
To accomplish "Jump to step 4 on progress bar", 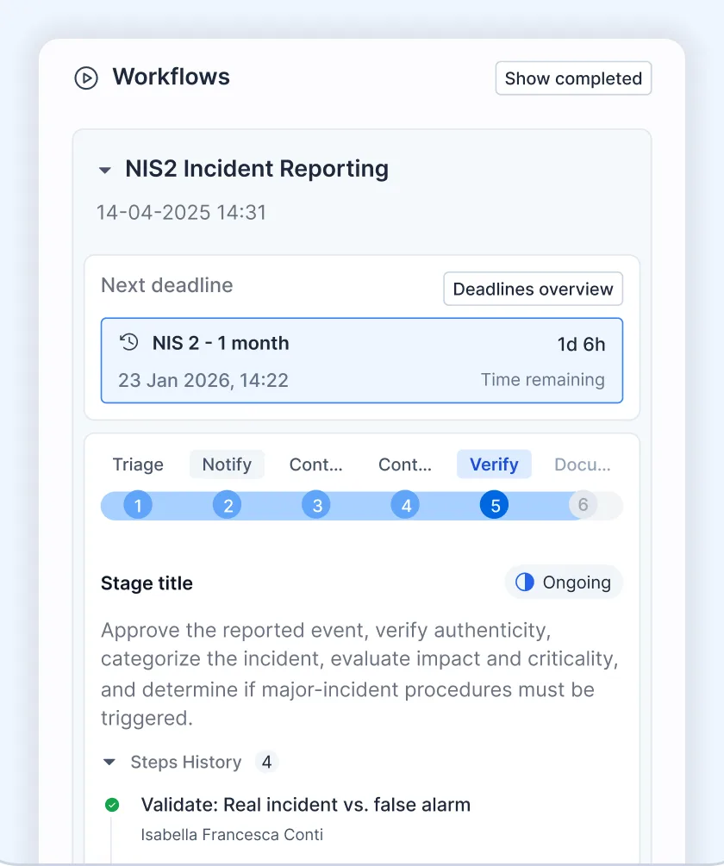I will (x=405, y=505).
